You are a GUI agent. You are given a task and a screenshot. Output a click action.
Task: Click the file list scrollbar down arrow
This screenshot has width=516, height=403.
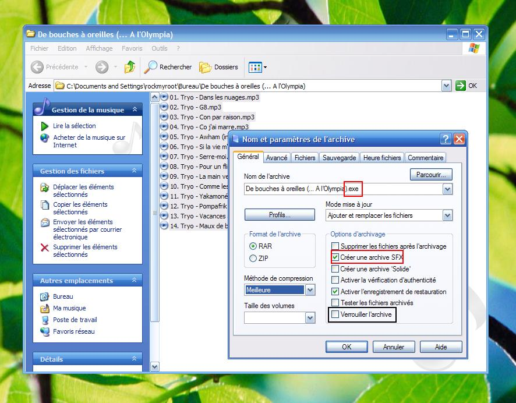click(154, 366)
